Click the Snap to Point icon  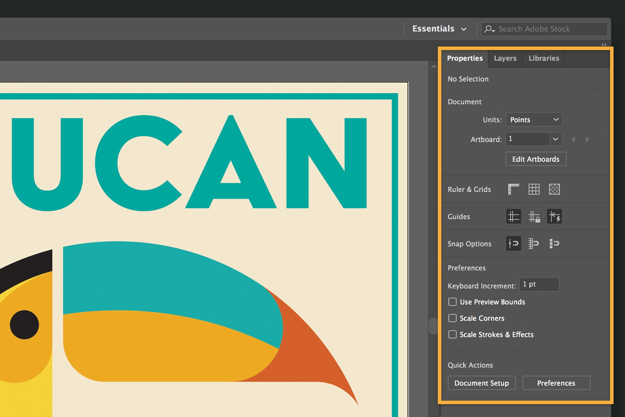513,244
